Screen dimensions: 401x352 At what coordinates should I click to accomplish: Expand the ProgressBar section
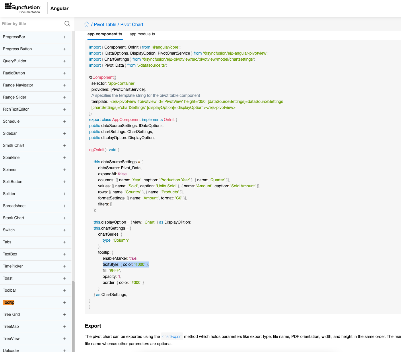click(64, 37)
